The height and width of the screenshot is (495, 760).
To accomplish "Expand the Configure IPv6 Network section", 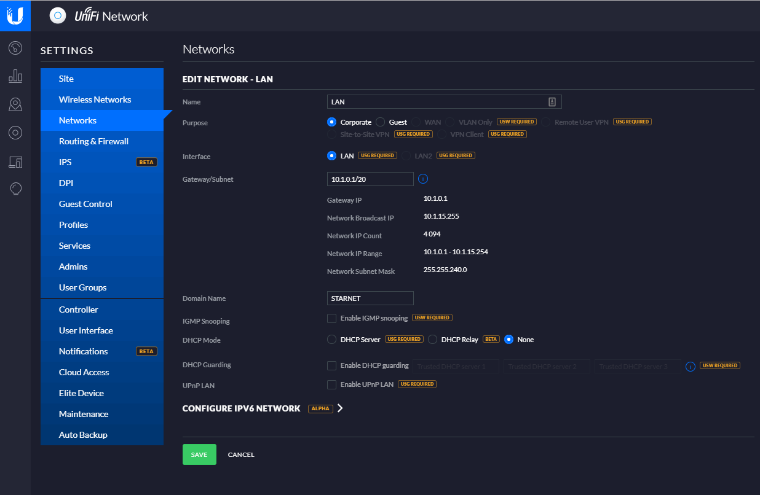I will [x=340, y=408].
